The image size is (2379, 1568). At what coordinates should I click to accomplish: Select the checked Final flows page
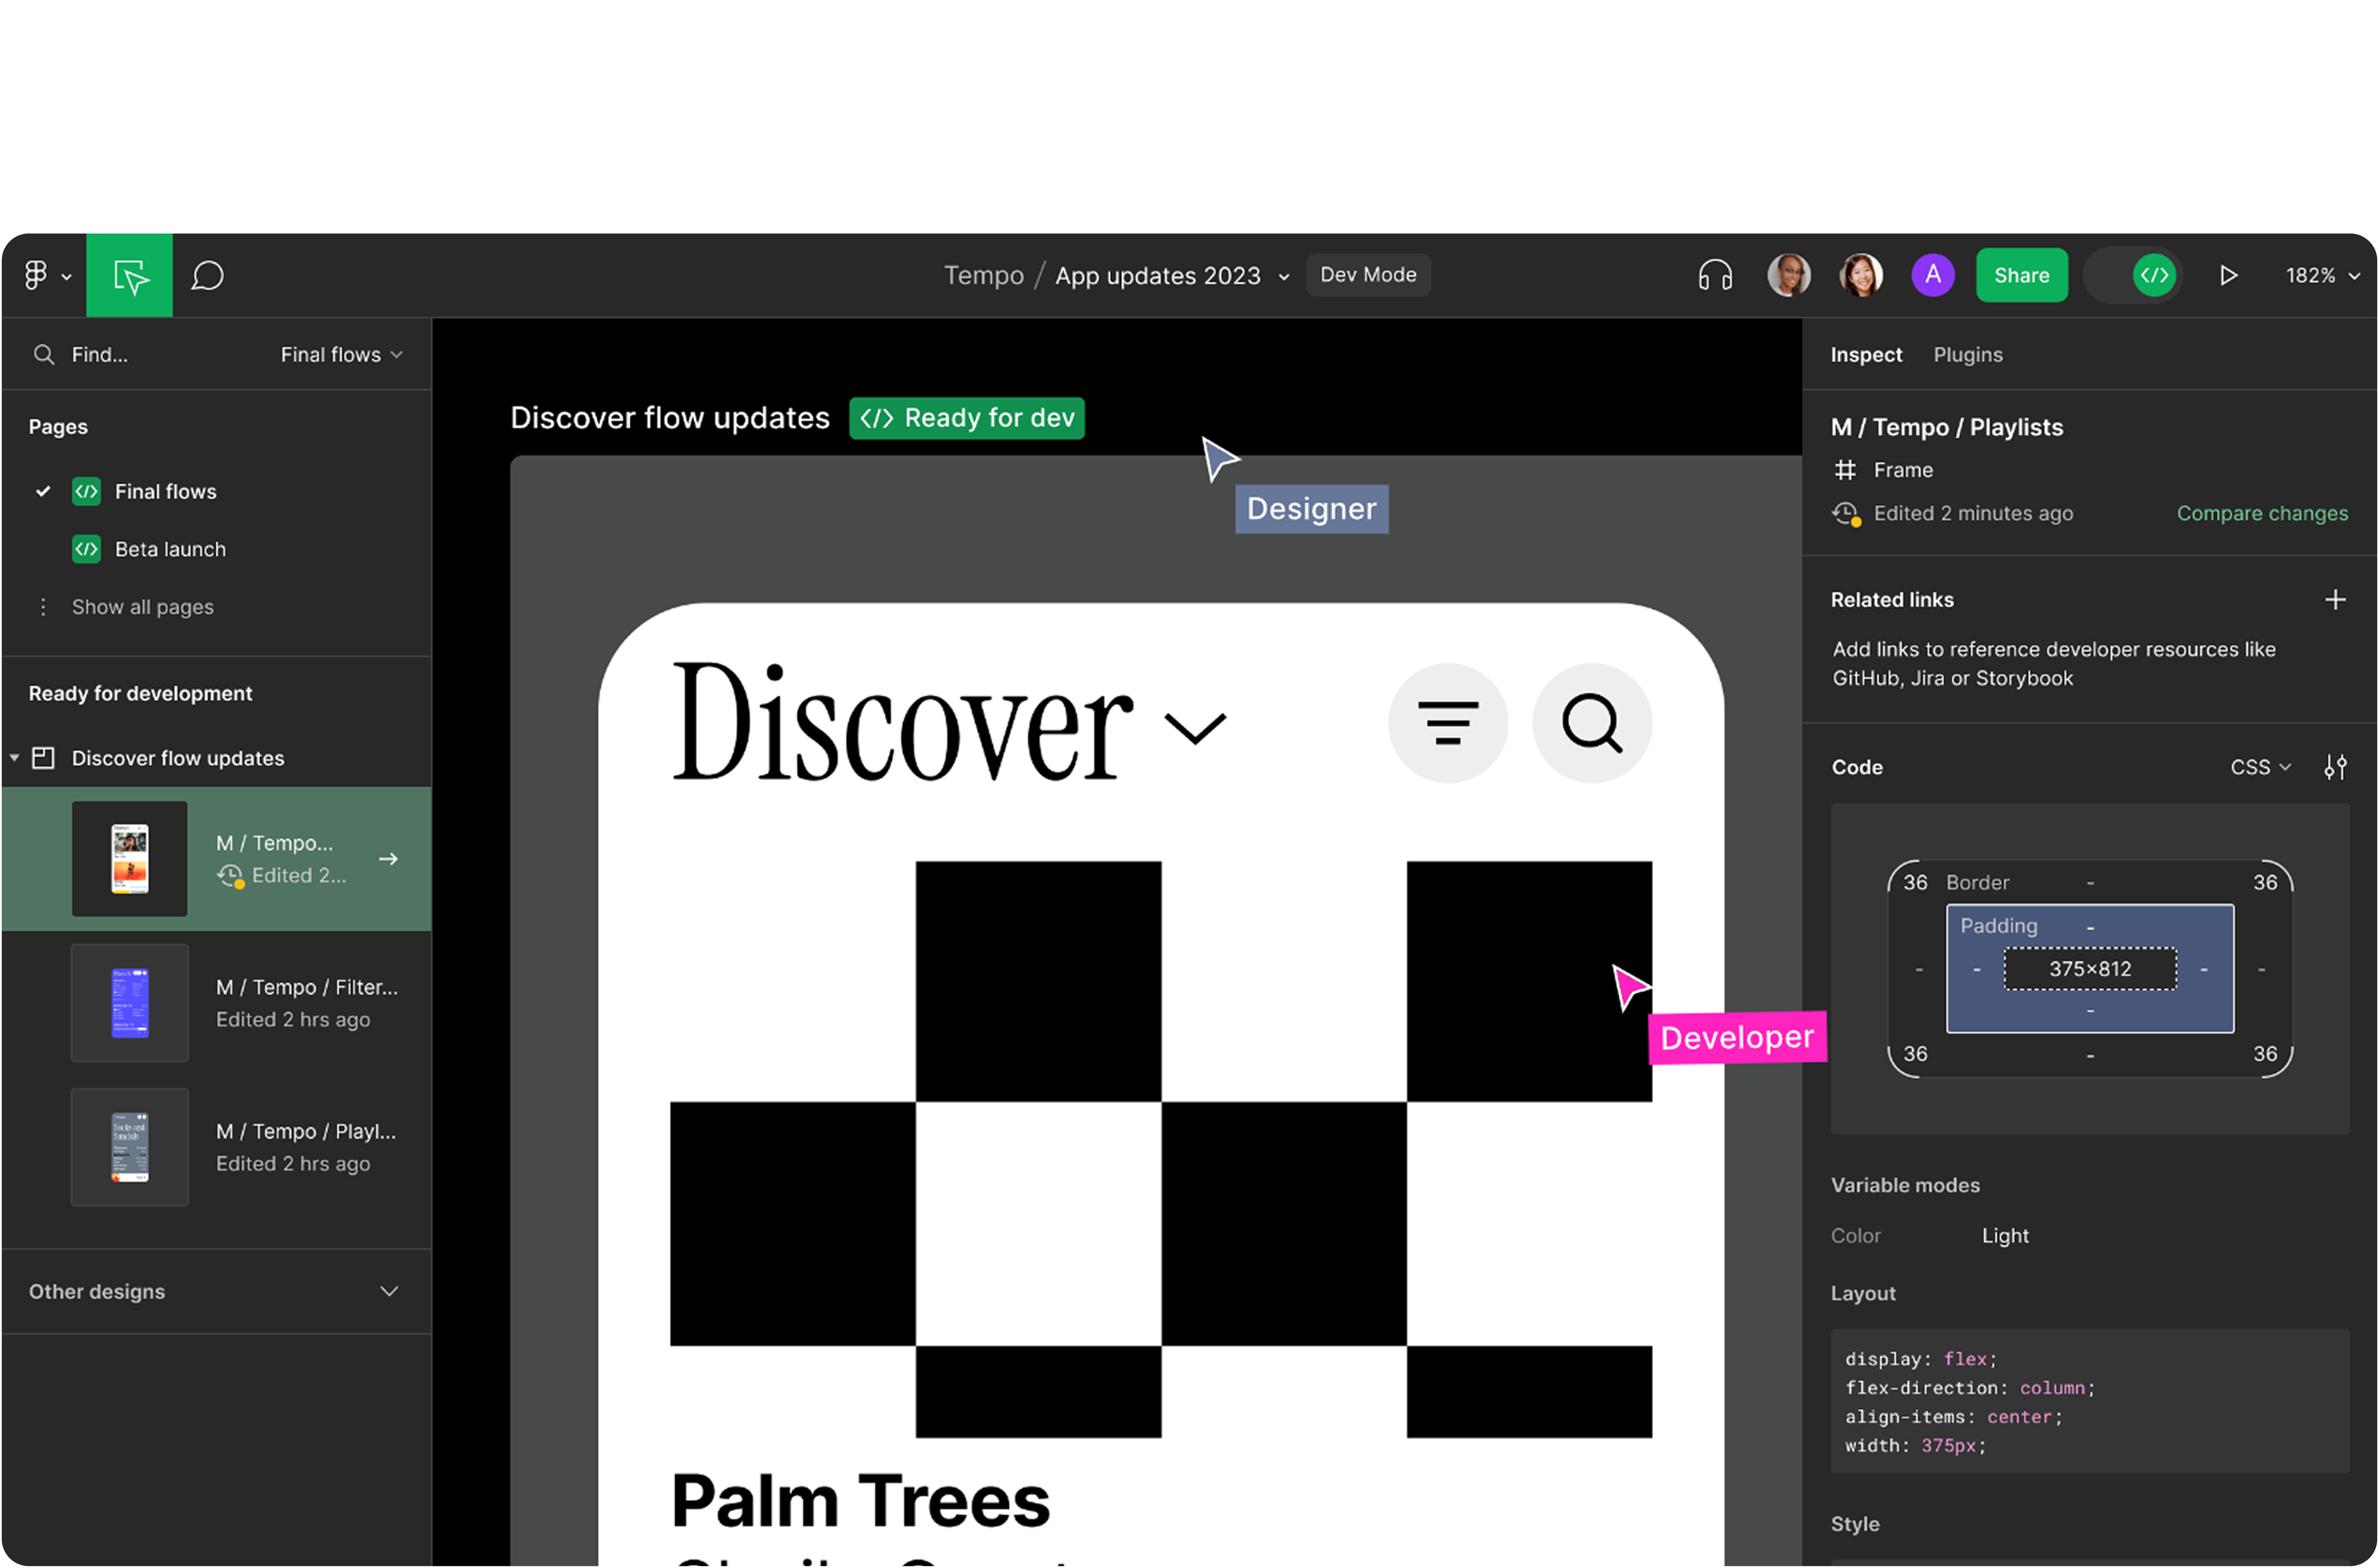click(165, 491)
